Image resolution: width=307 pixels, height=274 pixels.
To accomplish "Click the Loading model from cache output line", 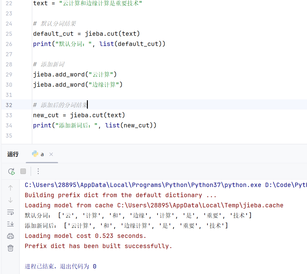I will pyautogui.click(x=154, y=205).
